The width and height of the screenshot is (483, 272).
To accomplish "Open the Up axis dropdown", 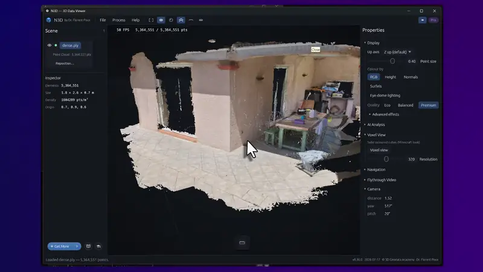I will coord(397,52).
